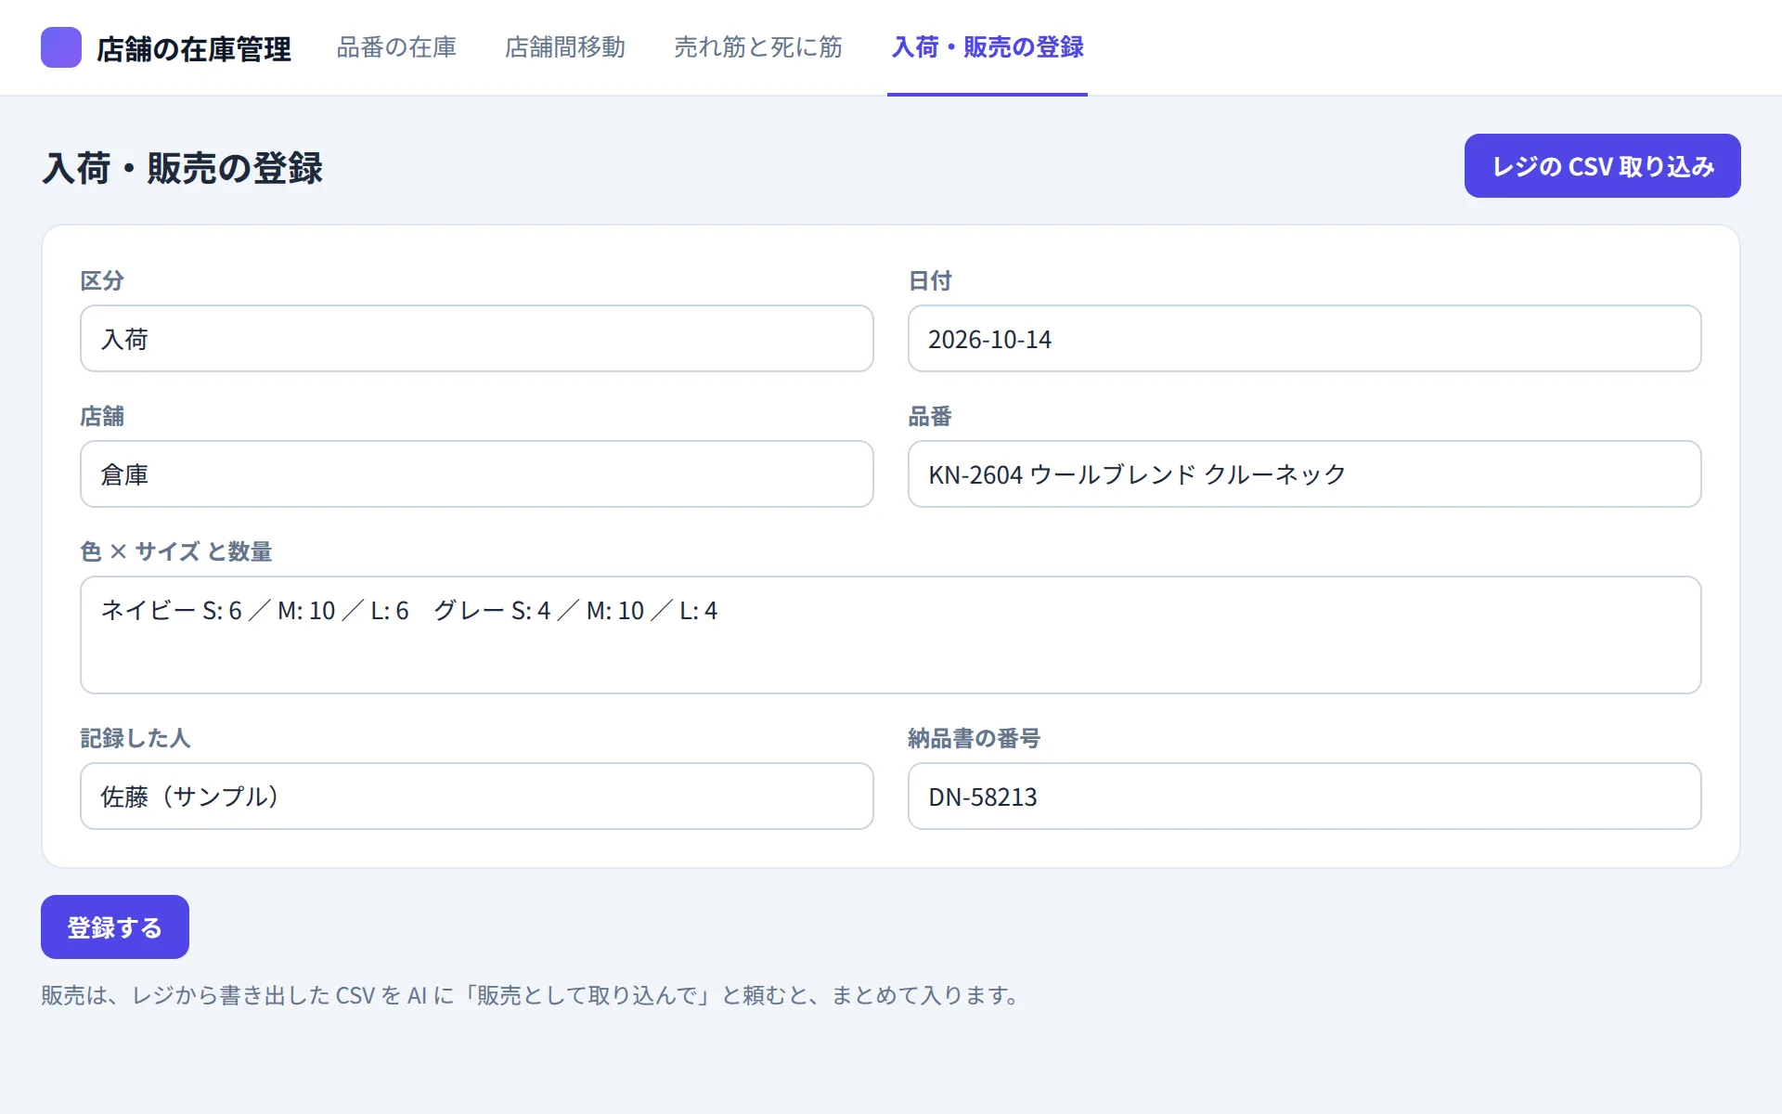This screenshot has width=1782, height=1114.
Task: Click the 記録した人 field
Action: [477, 797]
